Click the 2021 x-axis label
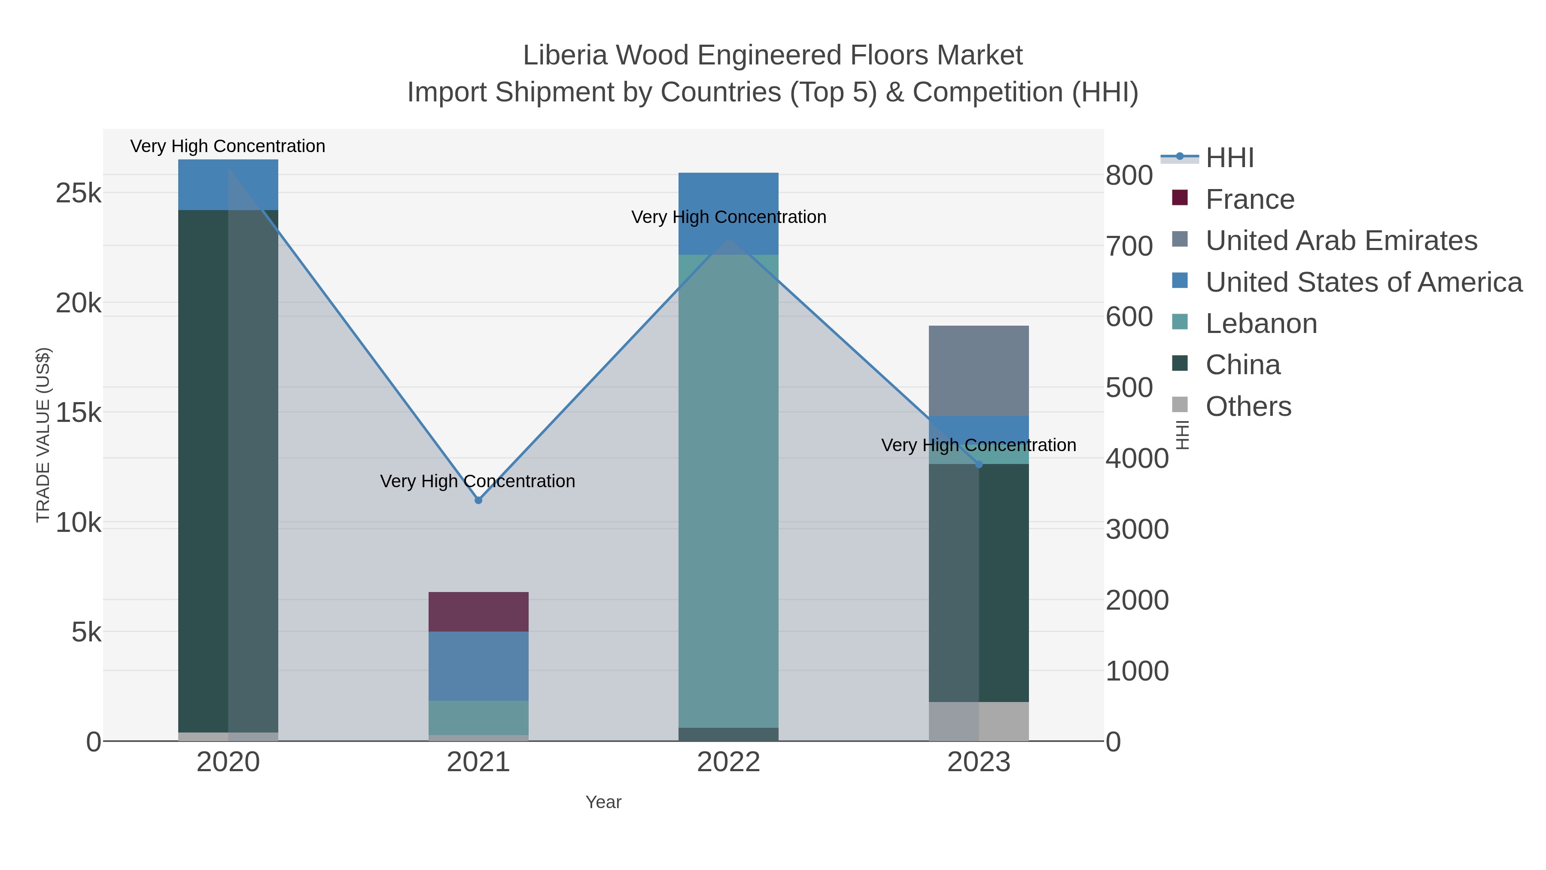Screen dimensions: 1546x870 tap(478, 763)
